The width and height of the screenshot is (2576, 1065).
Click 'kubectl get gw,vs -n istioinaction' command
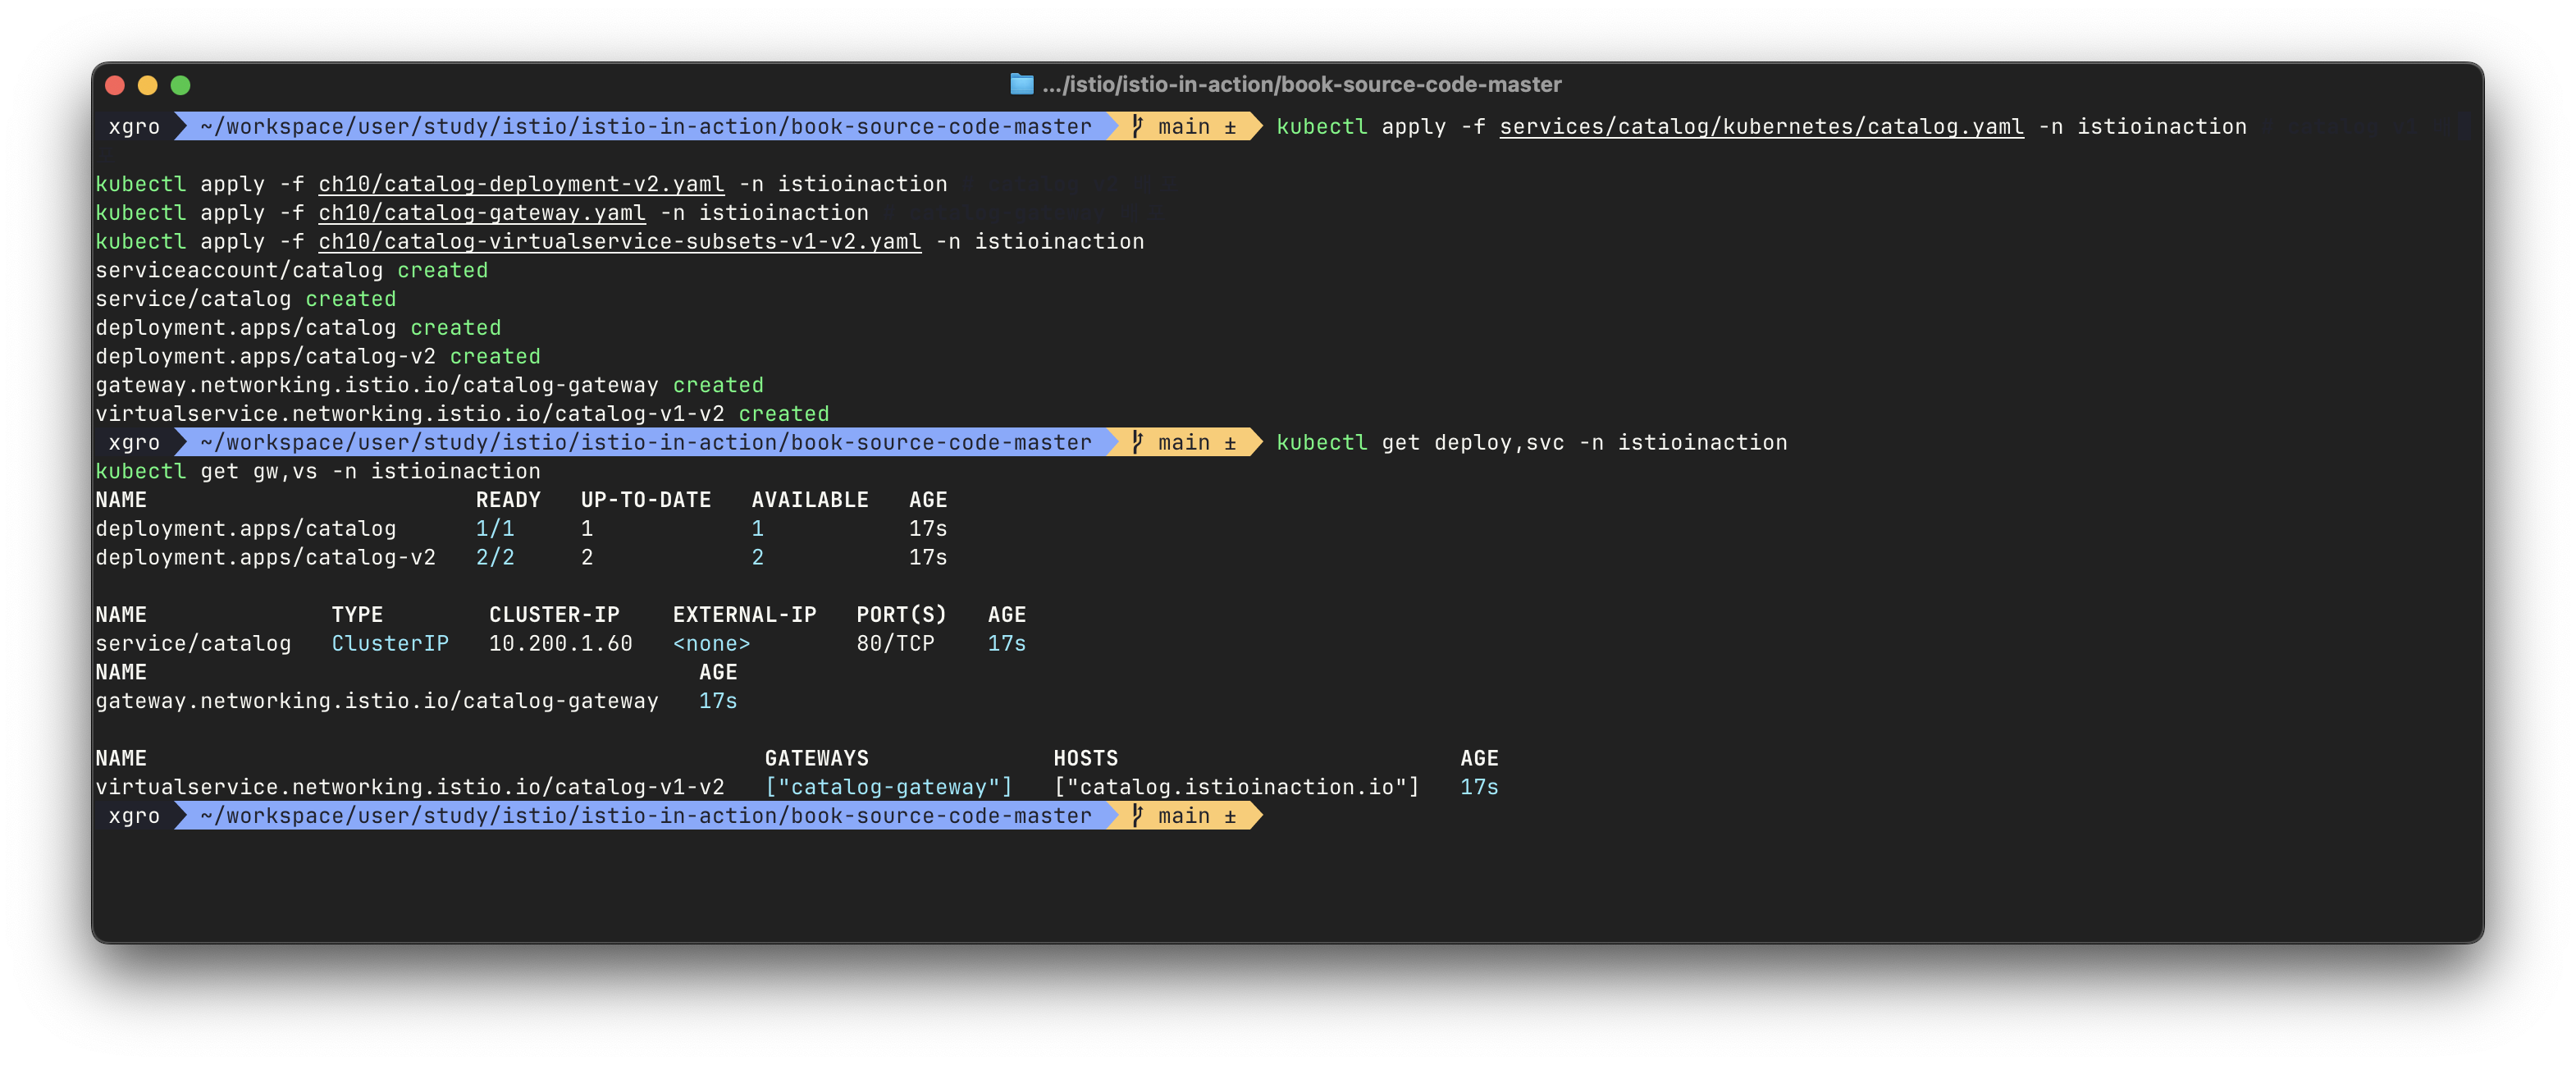point(318,472)
